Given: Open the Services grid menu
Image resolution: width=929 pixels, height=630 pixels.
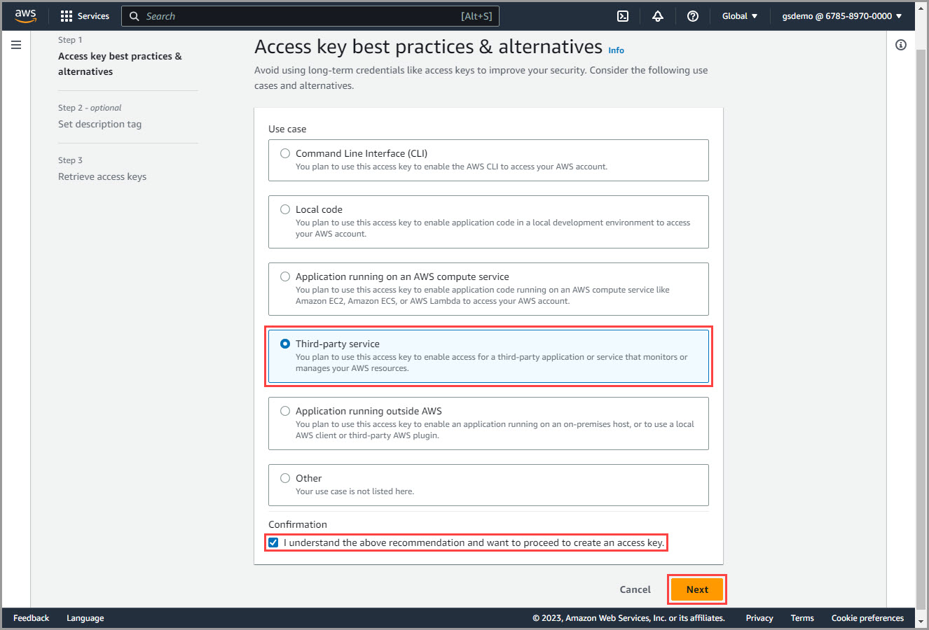Looking at the screenshot, I should (x=85, y=16).
